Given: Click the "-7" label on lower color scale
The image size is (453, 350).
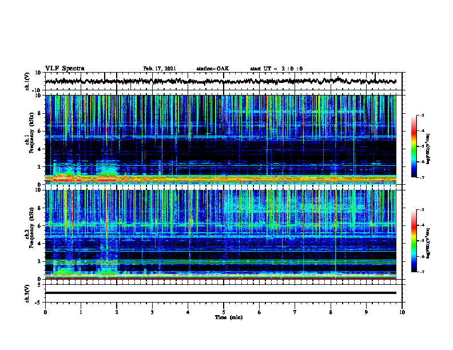Looking at the screenshot, I should [422, 272].
